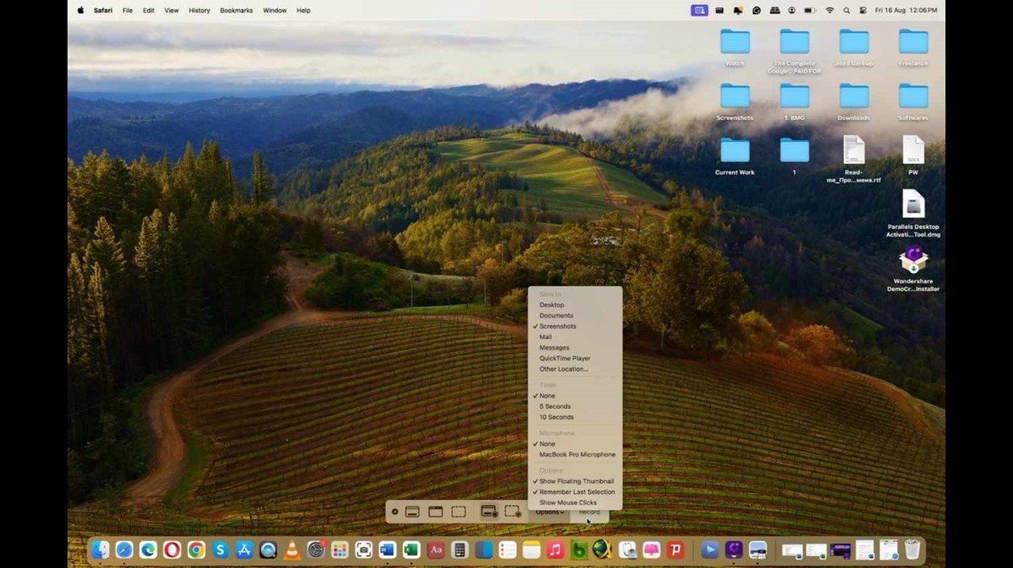The width and height of the screenshot is (1013, 568).
Task: Open the History menu
Action: tap(199, 11)
